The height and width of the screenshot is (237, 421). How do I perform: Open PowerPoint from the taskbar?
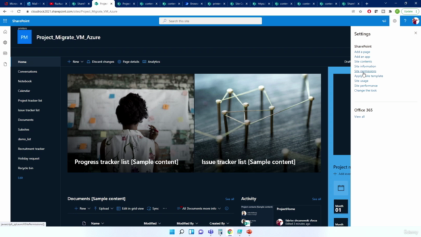pos(249,232)
